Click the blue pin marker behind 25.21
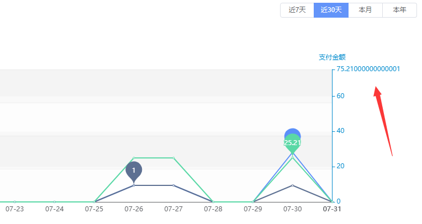 [x=293, y=132]
